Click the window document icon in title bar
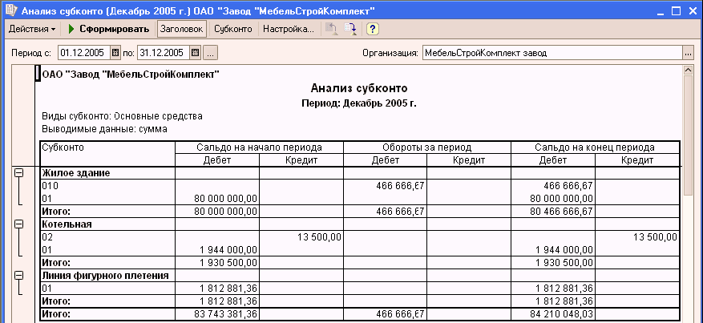Image resolution: width=703 pixels, height=323 pixels. pyautogui.click(x=10, y=9)
